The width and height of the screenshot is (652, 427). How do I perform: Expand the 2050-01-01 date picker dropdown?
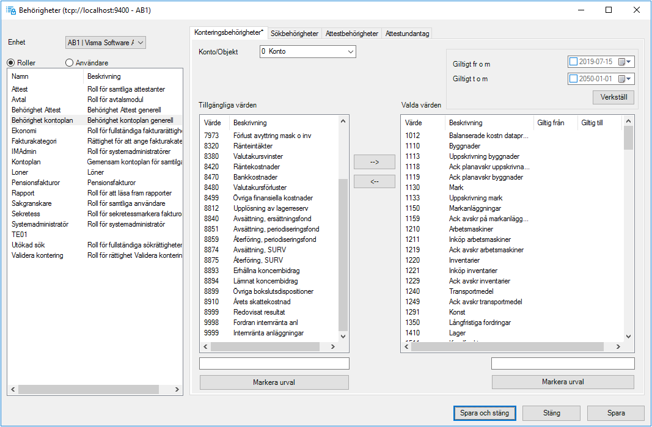click(630, 78)
